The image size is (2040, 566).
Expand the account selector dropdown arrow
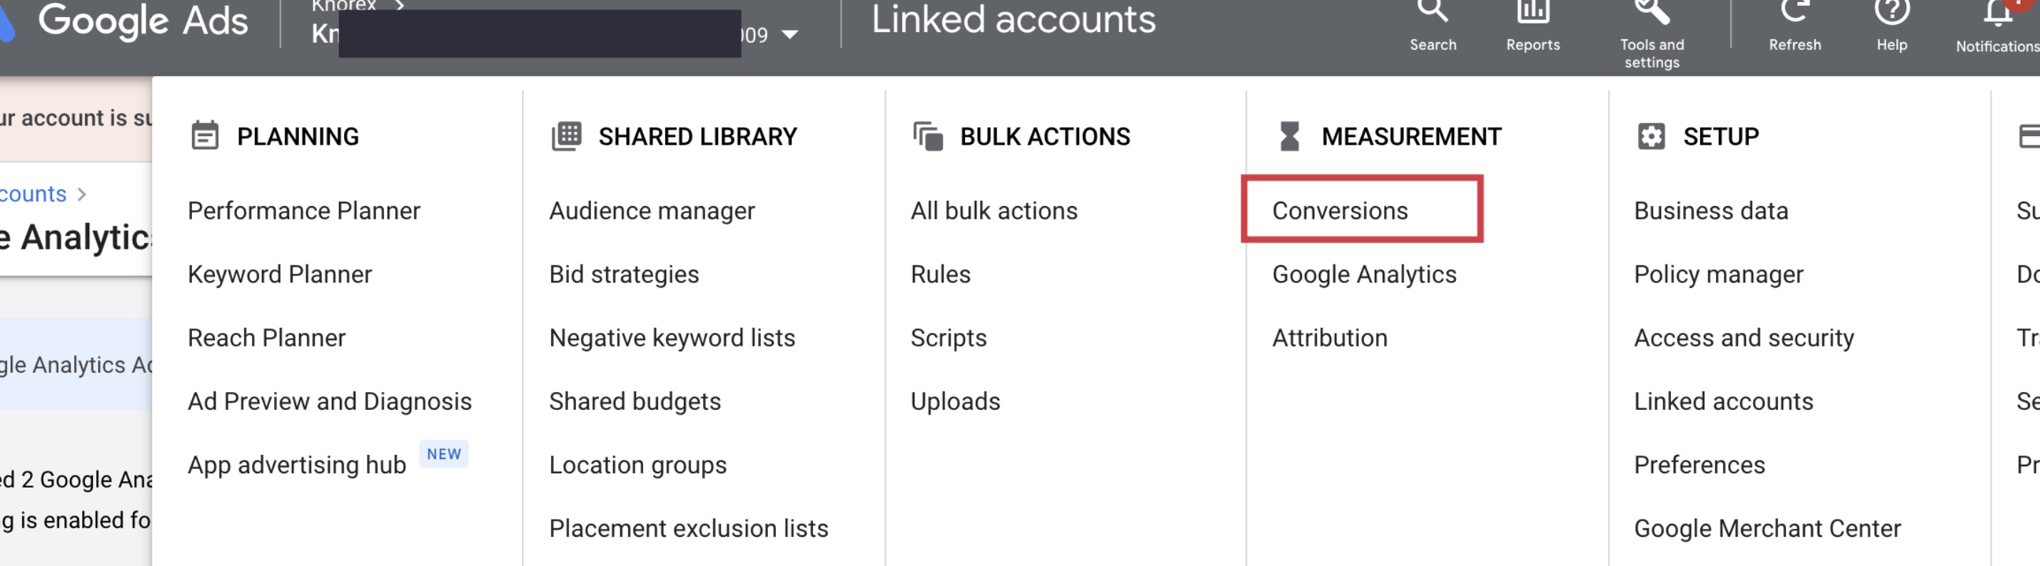click(789, 35)
